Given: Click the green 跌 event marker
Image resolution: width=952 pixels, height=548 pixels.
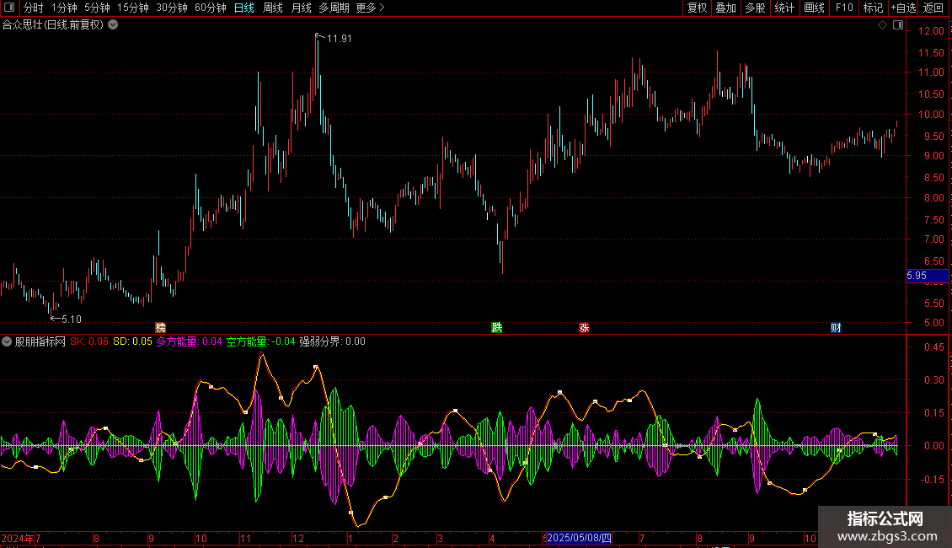Looking at the screenshot, I should click(x=497, y=328).
